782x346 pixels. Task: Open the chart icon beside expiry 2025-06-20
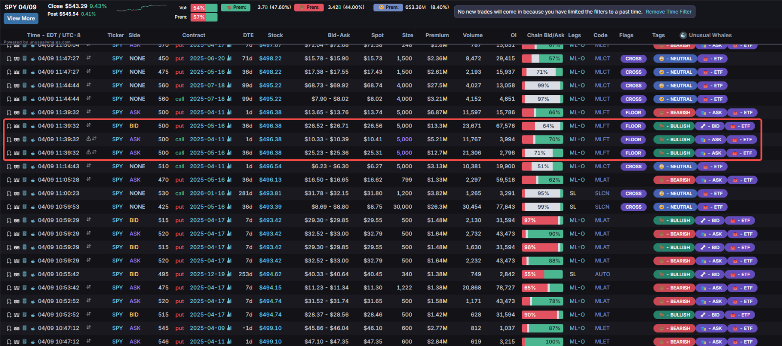pyautogui.click(x=229, y=58)
